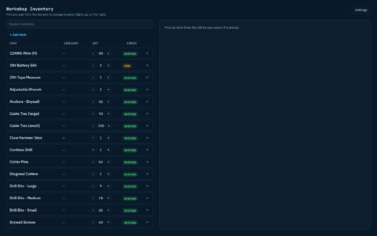Click the ITEM column header
The height and width of the screenshot is (236, 377).
point(13,43)
